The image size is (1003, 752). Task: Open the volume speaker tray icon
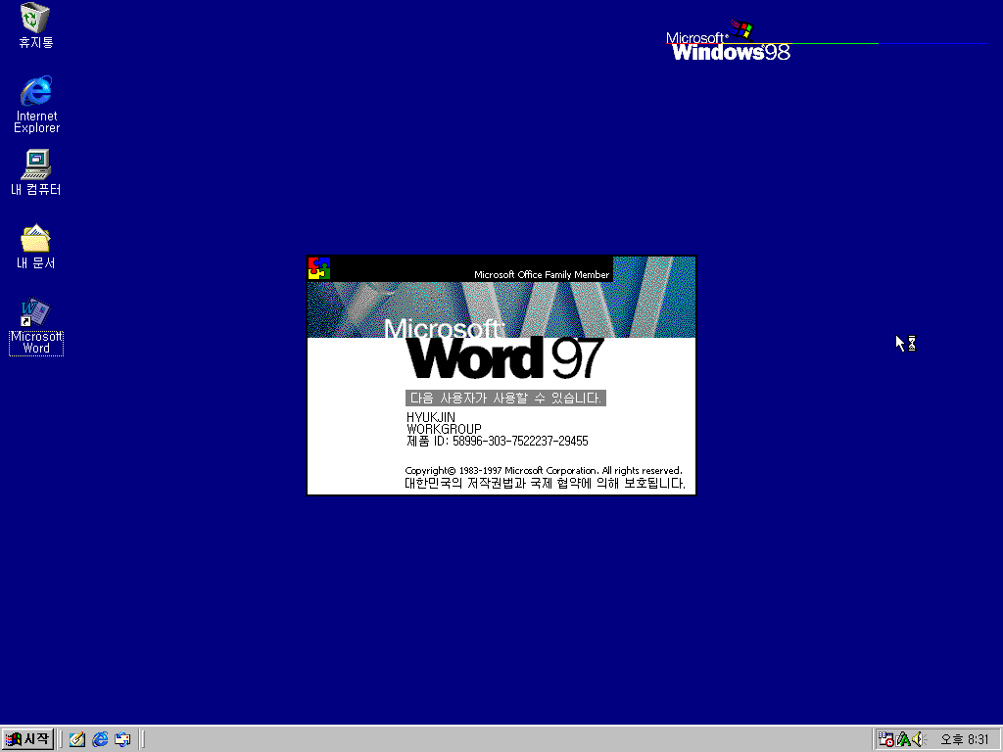[x=919, y=739]
